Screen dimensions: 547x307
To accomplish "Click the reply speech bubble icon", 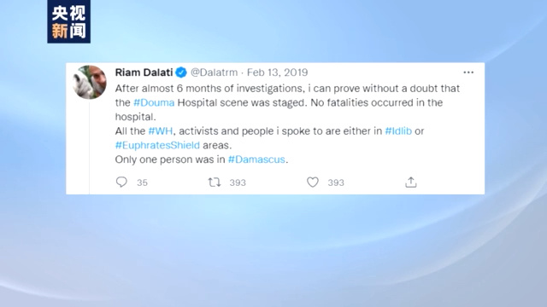I will point(121,182).
